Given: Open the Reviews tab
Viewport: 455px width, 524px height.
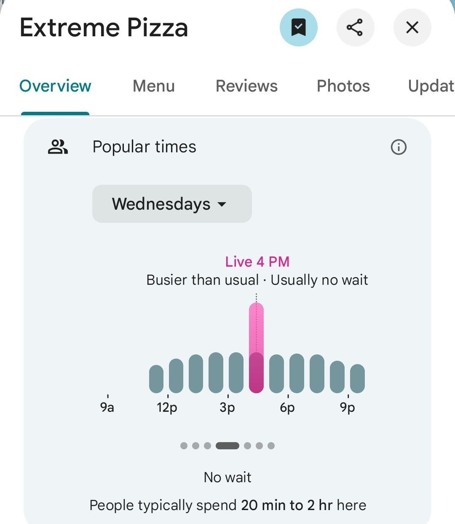Looking at the screenshot, I should pos(246,86).
